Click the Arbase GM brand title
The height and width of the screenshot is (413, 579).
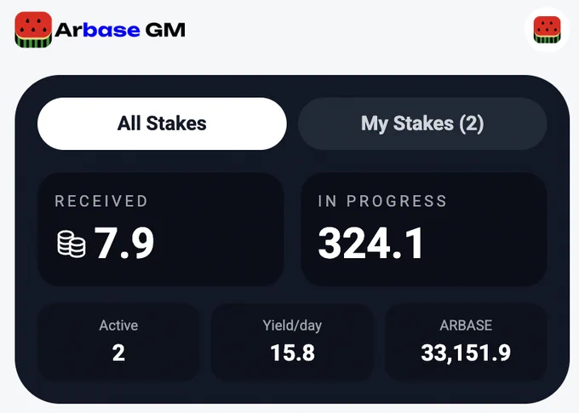(120, 30)
